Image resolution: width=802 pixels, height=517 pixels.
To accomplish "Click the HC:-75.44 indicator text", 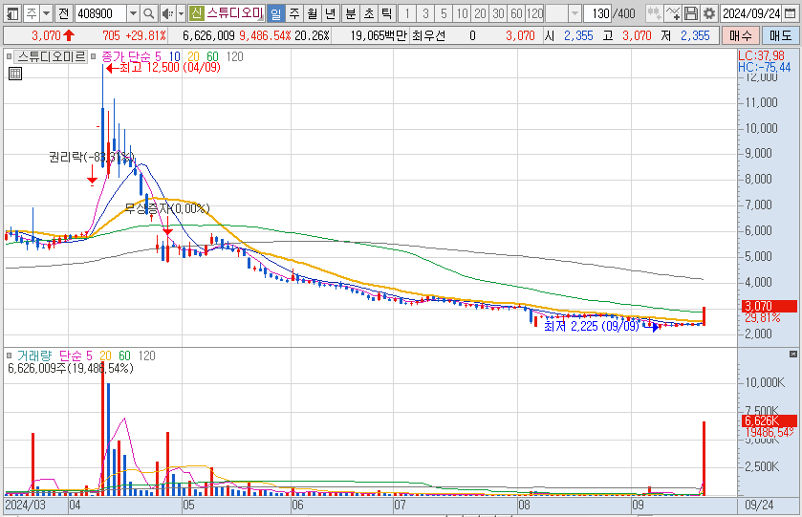I will (x=764, y=67).
